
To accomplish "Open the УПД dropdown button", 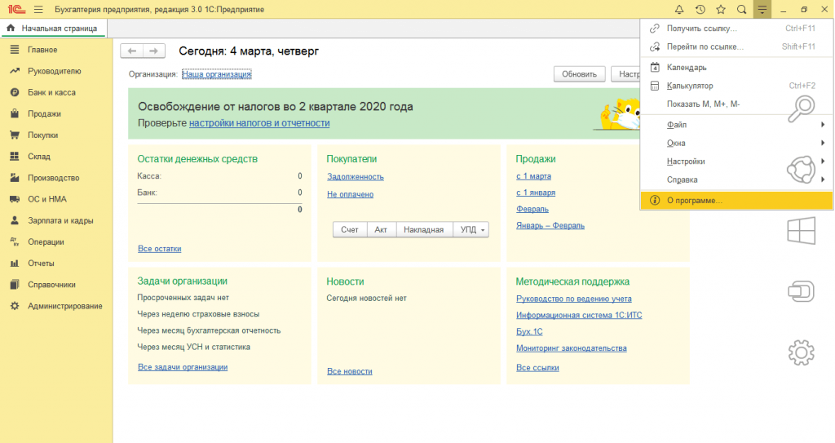I will click(x=472, y=230).
